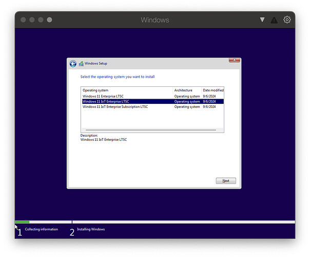
Task: Click the Windows title in VM title bar
Action: (154, 20)
